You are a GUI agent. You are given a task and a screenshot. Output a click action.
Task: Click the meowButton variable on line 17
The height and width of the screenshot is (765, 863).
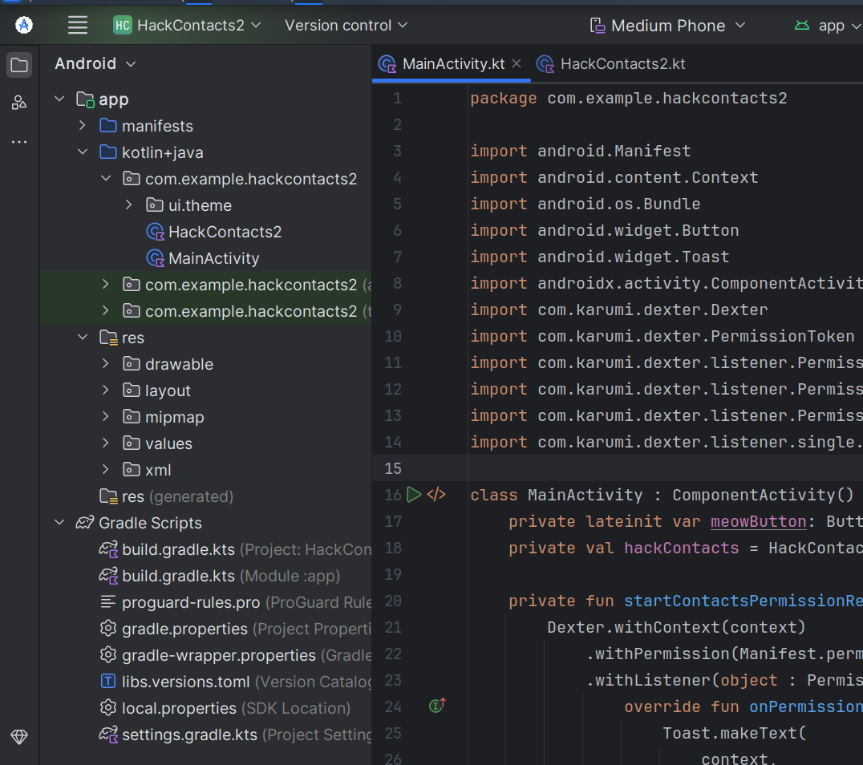758,521
